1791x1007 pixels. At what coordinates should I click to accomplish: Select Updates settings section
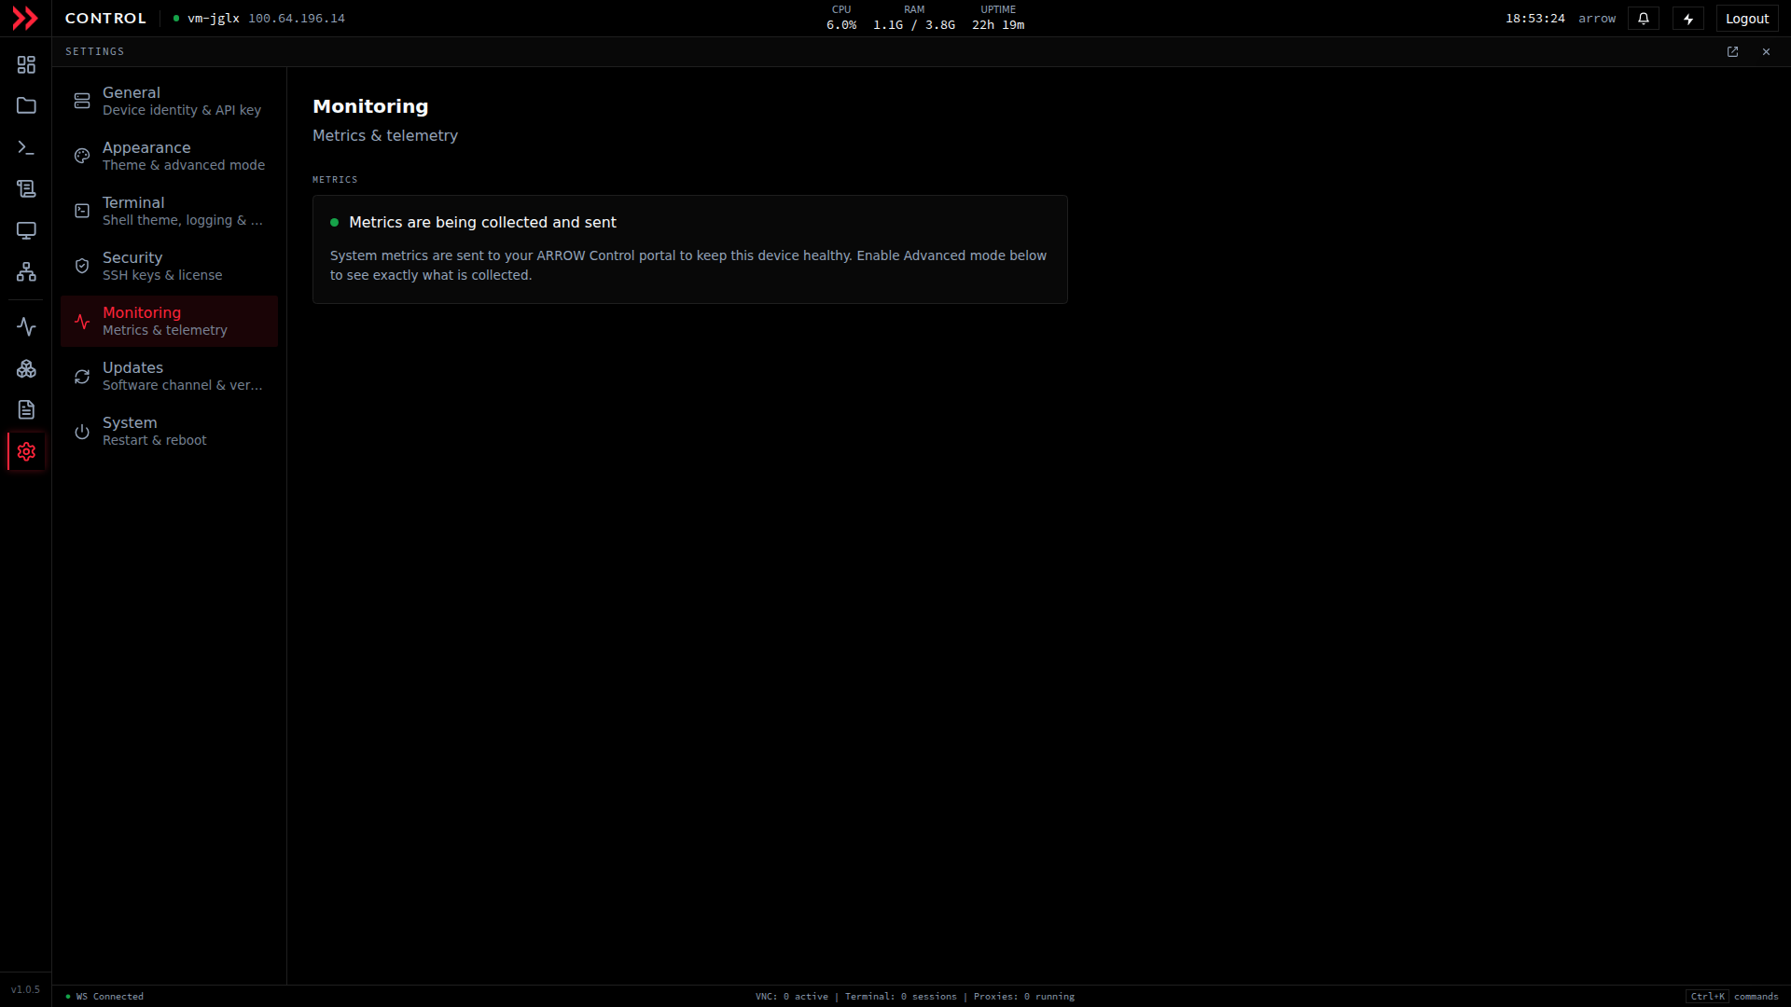169,376
